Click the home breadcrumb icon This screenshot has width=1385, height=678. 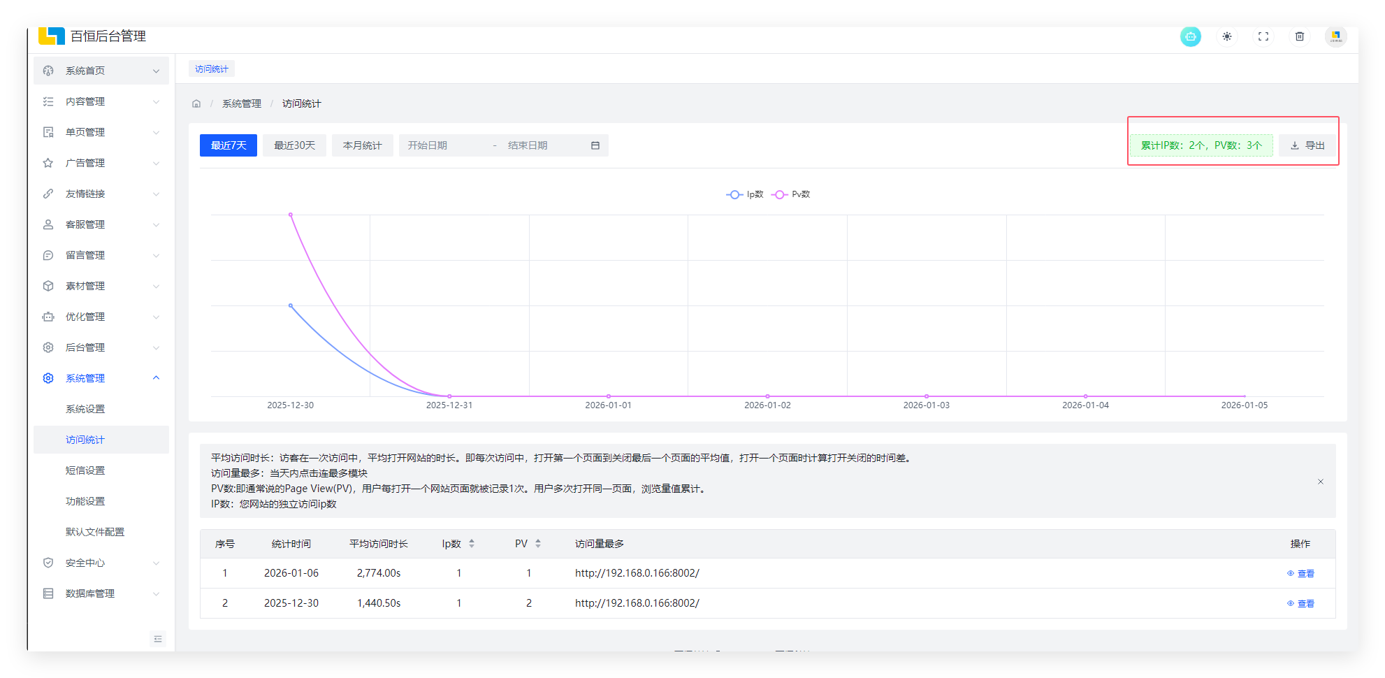point(196,103)
